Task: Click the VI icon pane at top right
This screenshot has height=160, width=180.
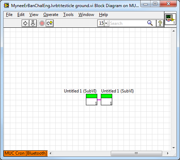Action: 170,19
